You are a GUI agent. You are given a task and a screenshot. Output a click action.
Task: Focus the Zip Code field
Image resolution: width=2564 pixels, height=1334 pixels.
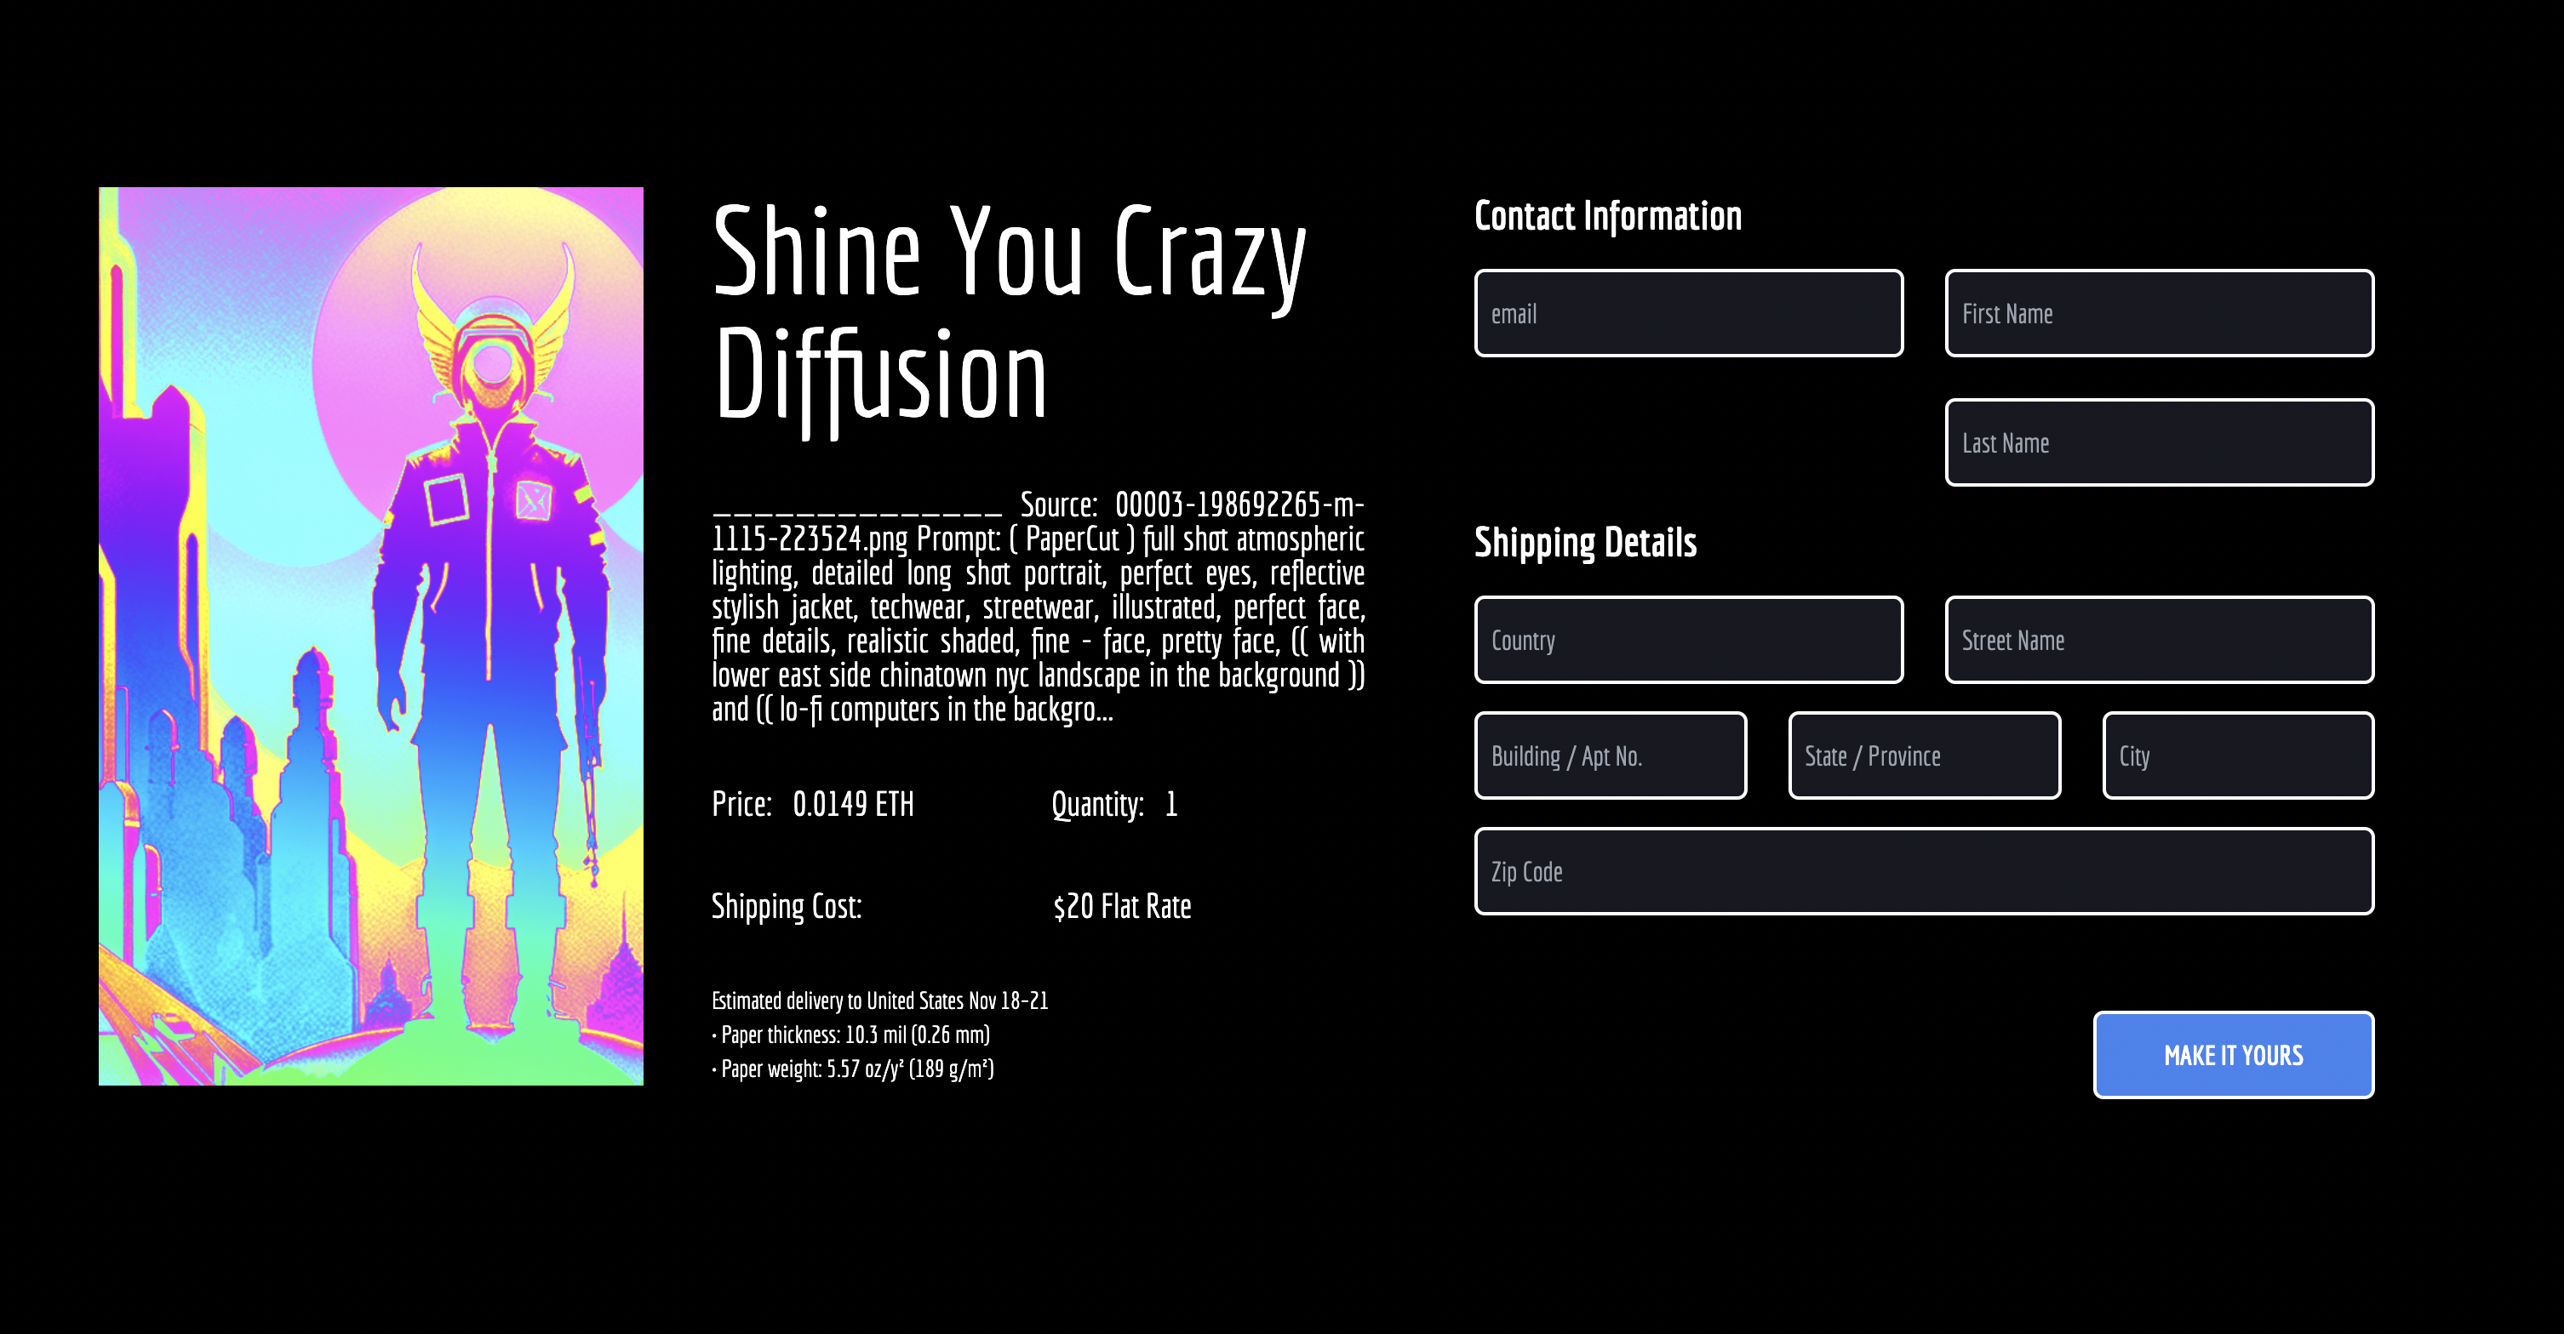point(1923,871)
